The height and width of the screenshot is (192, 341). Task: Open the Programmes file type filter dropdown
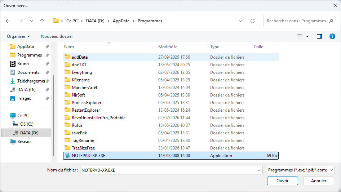tap(301, 170)
